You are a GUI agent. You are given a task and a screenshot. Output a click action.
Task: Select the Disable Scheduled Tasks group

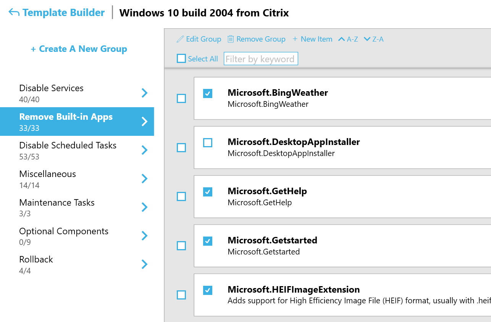(x=77, y=150)
